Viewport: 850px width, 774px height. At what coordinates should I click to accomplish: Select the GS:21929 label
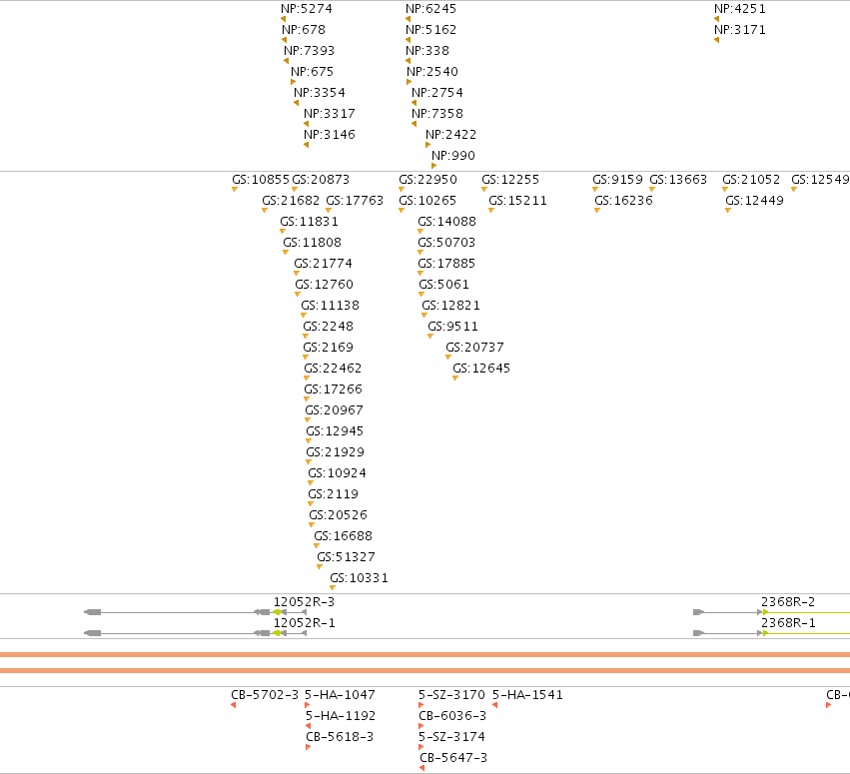[x=335, y=452]
